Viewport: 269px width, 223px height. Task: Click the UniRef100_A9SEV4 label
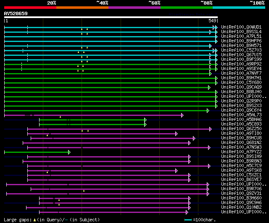pos(241,69)
